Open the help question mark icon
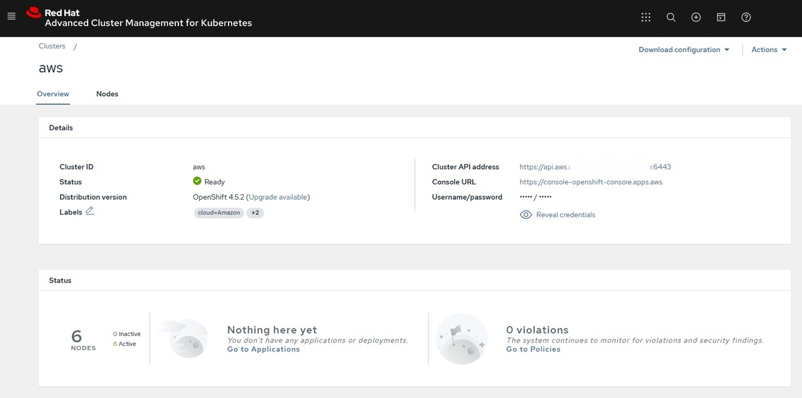The image size is (802, 398). click(x=747, y=17)
